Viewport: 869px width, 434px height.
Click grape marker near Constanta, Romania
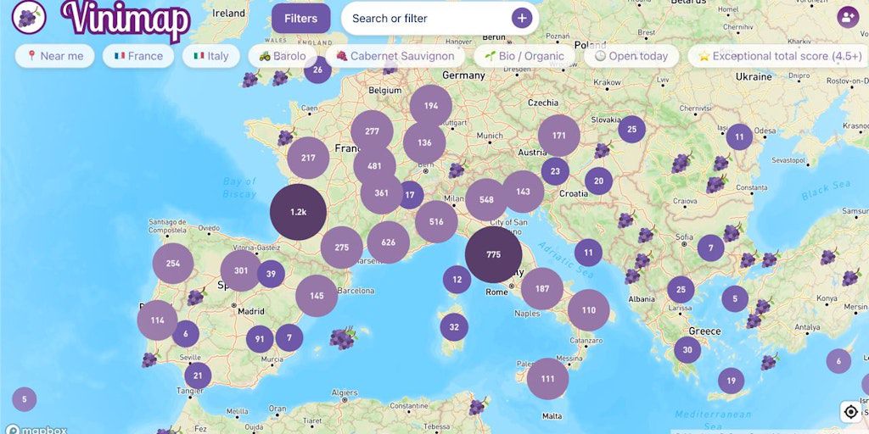716,183
